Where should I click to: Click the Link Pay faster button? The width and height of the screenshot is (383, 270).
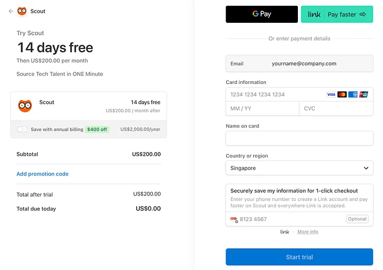tap(337, 14)
